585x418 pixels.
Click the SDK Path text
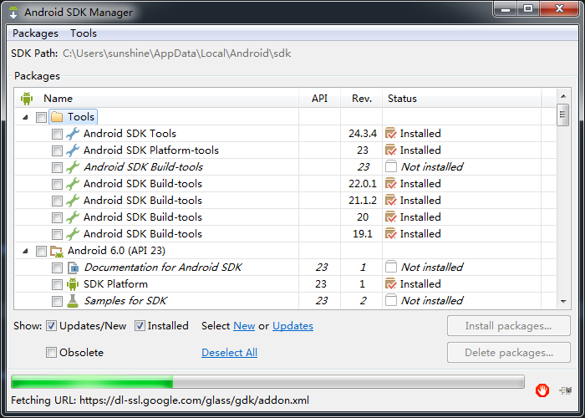(x=177, y=54)
